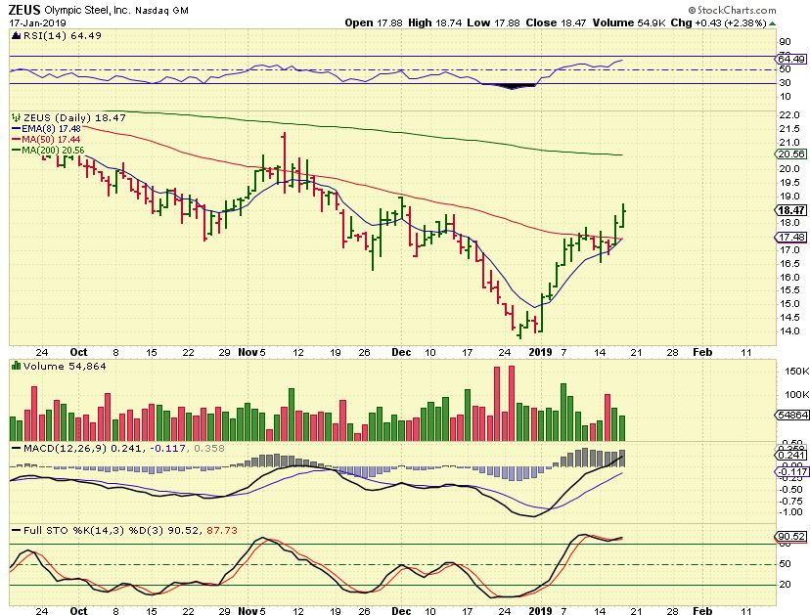Click the 'RSI(14) 64.49' indicator label
The width and height of the screenshot is (810, 615).
click(x=62, y=35)
